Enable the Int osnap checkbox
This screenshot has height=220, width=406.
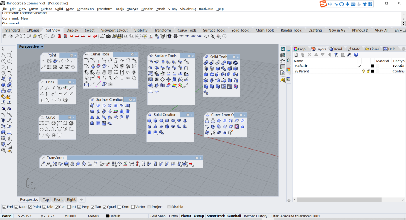(x=69, y=207)
